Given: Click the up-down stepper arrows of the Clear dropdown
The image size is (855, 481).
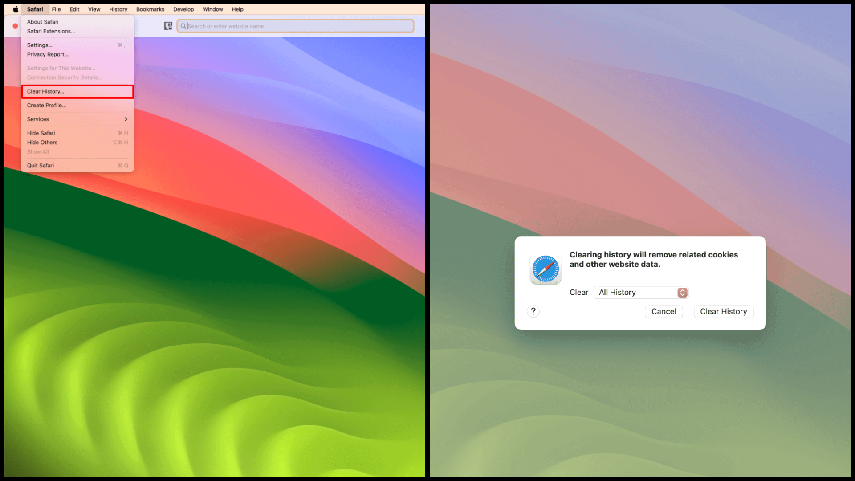Looking at the screenshot, I should point(682,293).
